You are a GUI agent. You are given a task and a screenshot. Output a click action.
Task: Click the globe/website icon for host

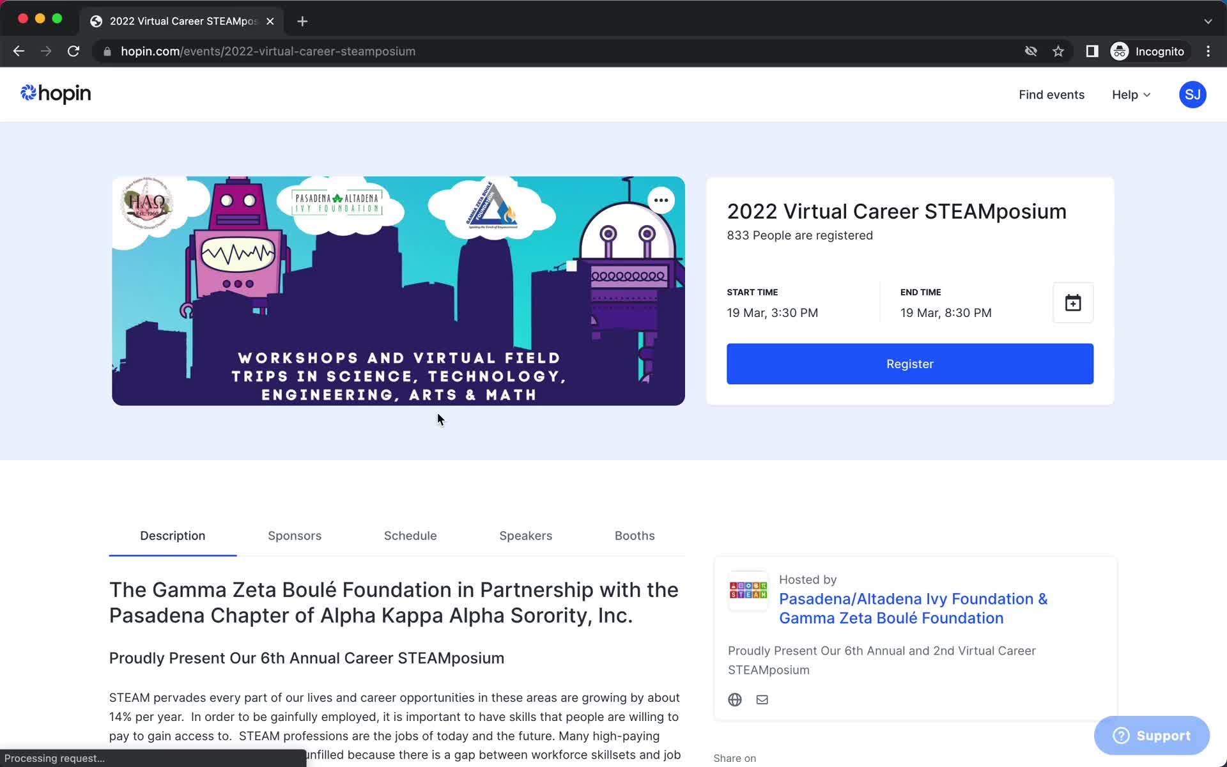click(734, 699)
